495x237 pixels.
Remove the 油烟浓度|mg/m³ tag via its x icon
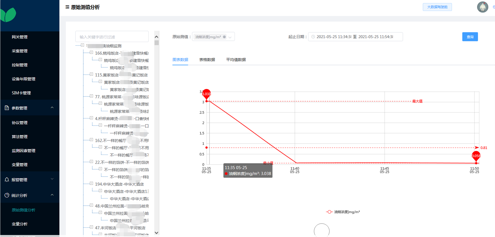tap(224, 37)
